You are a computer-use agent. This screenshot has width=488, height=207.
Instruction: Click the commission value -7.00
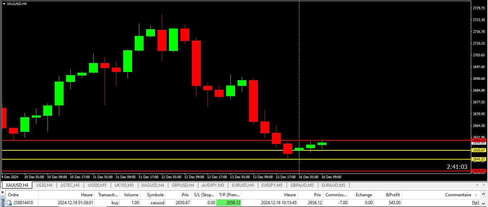point(343,203)
